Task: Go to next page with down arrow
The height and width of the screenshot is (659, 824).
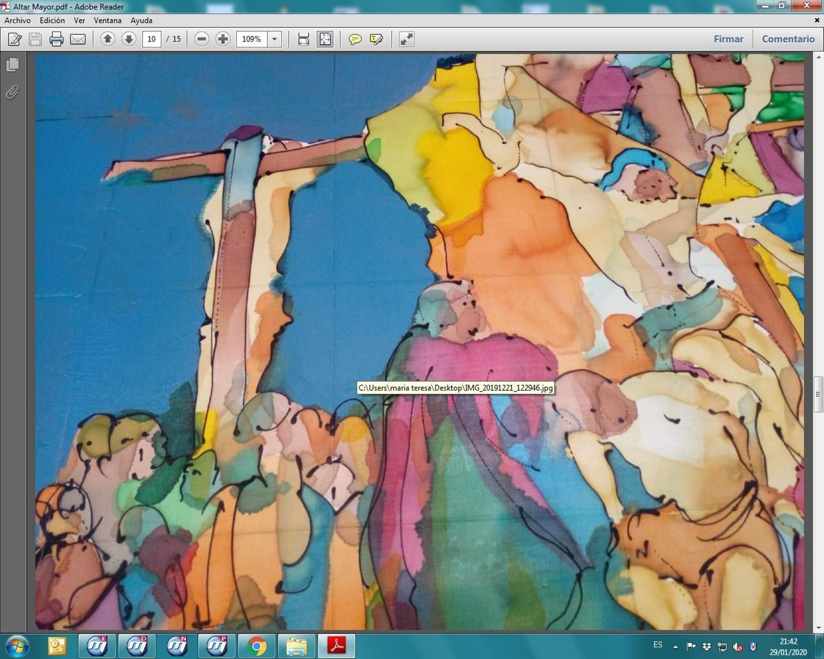Action: [129, 39]
